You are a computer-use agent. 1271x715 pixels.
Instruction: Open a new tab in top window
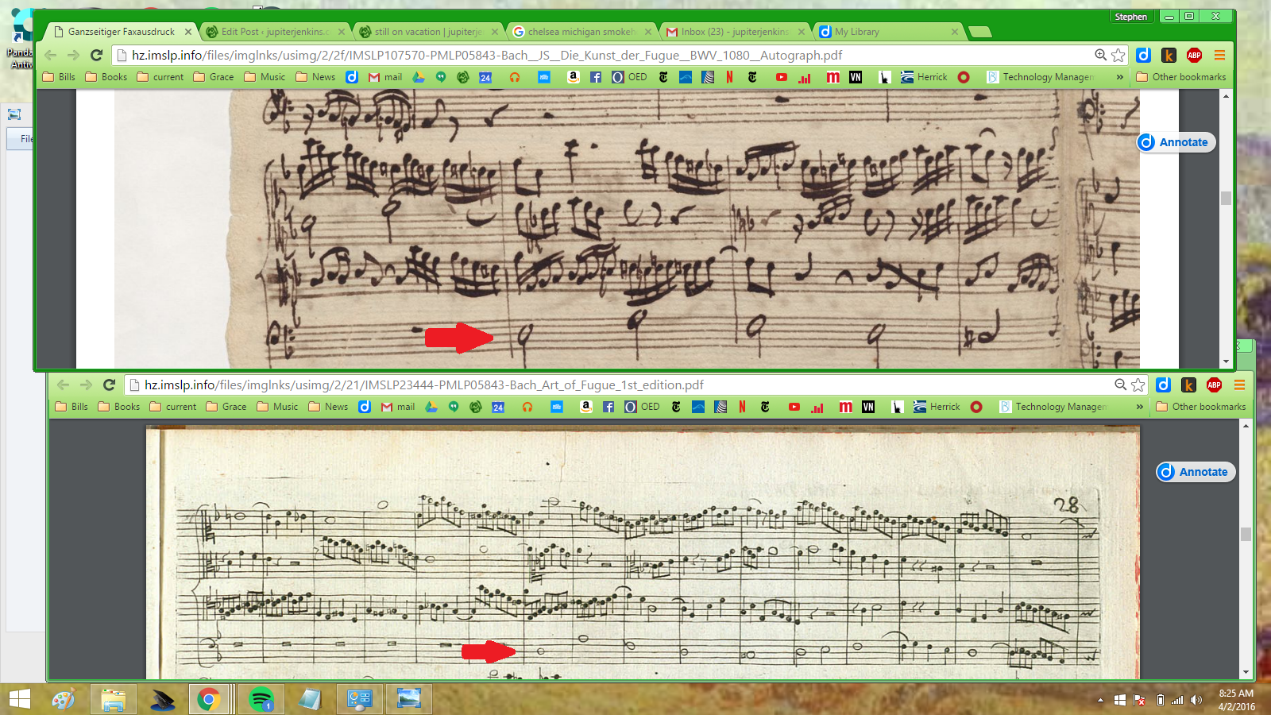(x=980, y=32)
